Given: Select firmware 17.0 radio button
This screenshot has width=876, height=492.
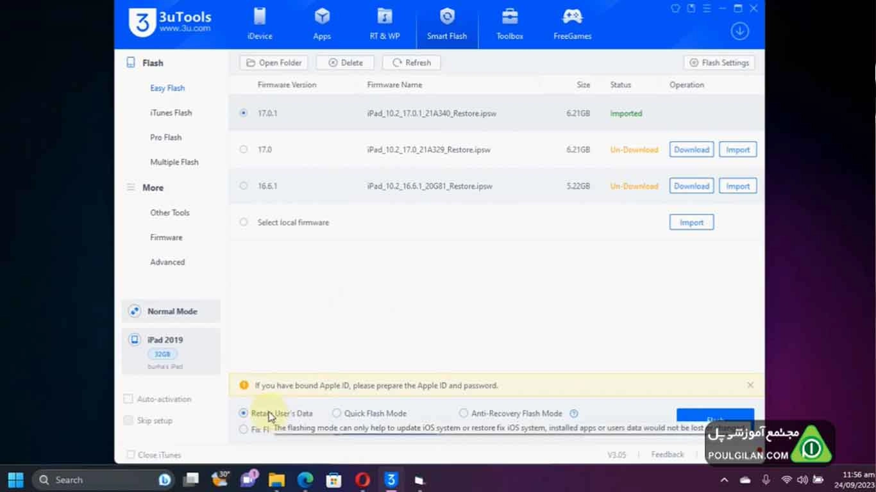Looking at the screenshot, I should 243,149.
